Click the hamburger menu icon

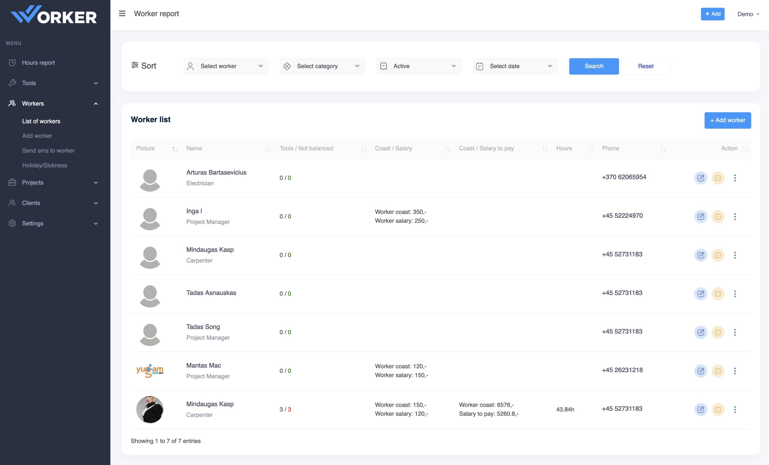(122, 14)
